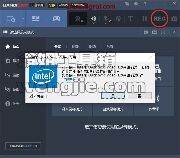
Task: Open the 录像 video settings sidebar item
Action: point(12,75)
